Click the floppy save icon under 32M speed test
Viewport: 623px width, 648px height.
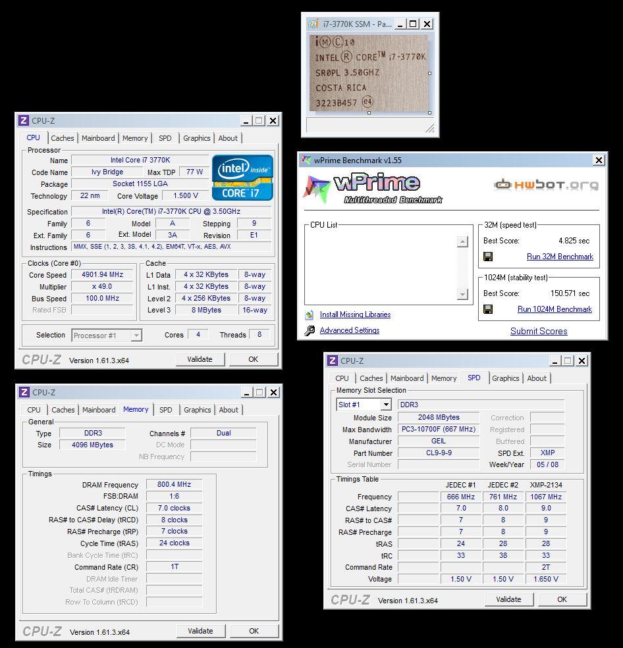pos(488,257)
